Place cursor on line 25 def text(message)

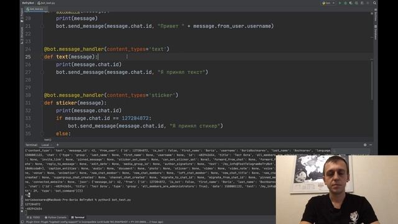(x=71, y=57)
